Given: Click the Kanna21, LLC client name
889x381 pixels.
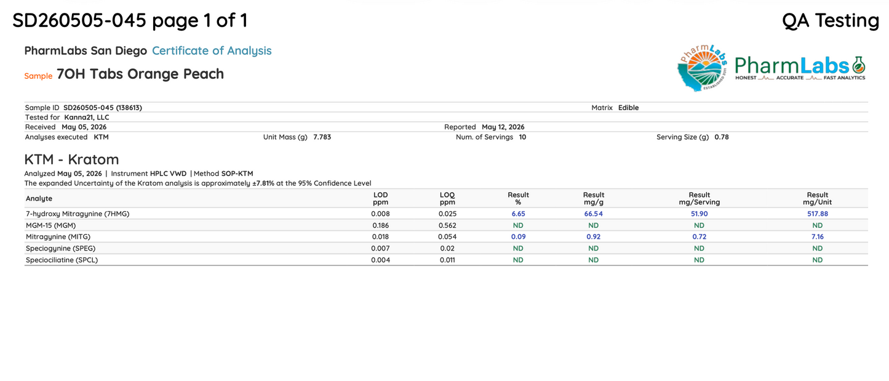Looking at the screenshot, I should tap(87, 118).
